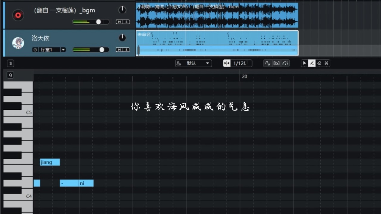This screenshot has height=214, width=381.
Task: Select the eraser tool
Action: [319, 63]
